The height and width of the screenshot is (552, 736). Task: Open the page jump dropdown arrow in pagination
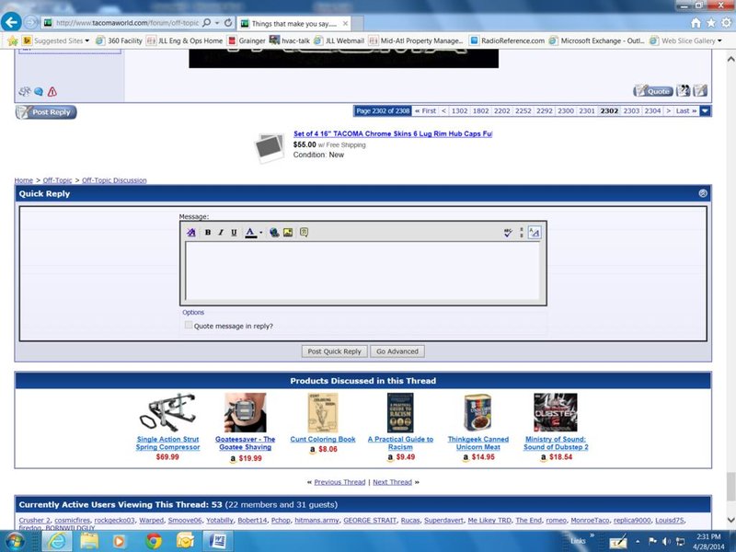[x=705, y=111]
